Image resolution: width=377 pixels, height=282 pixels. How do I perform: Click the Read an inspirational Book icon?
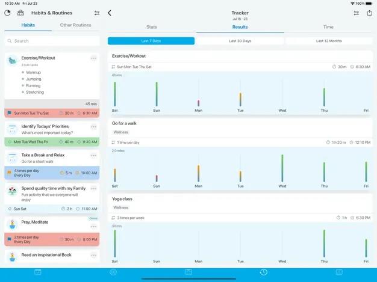click(x=12, y=257)
